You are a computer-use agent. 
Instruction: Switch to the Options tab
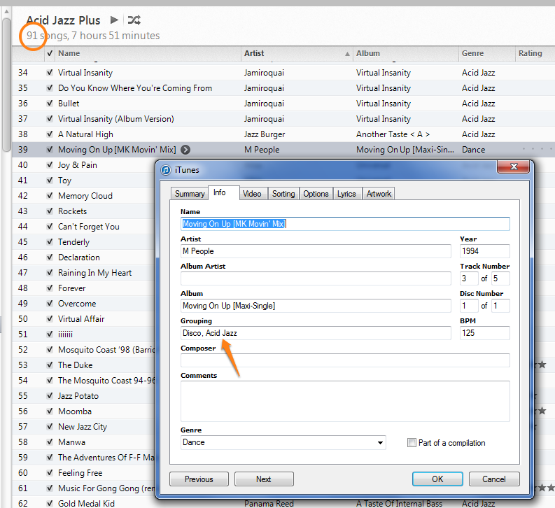pos(316,194)
